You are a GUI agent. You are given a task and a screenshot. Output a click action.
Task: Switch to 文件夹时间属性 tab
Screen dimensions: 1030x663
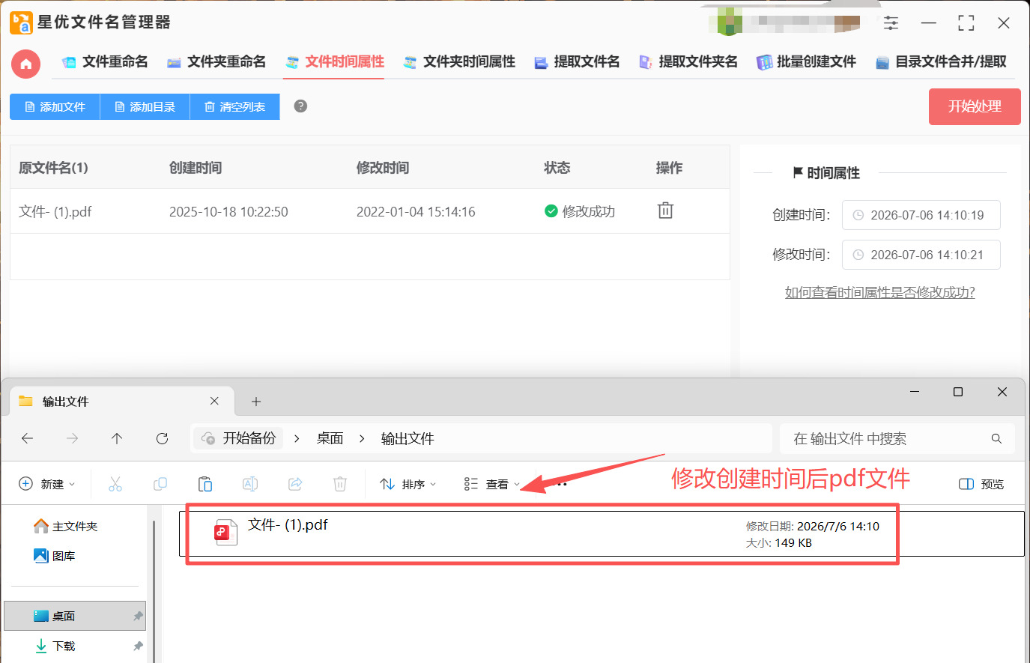(x=459, y=62)
